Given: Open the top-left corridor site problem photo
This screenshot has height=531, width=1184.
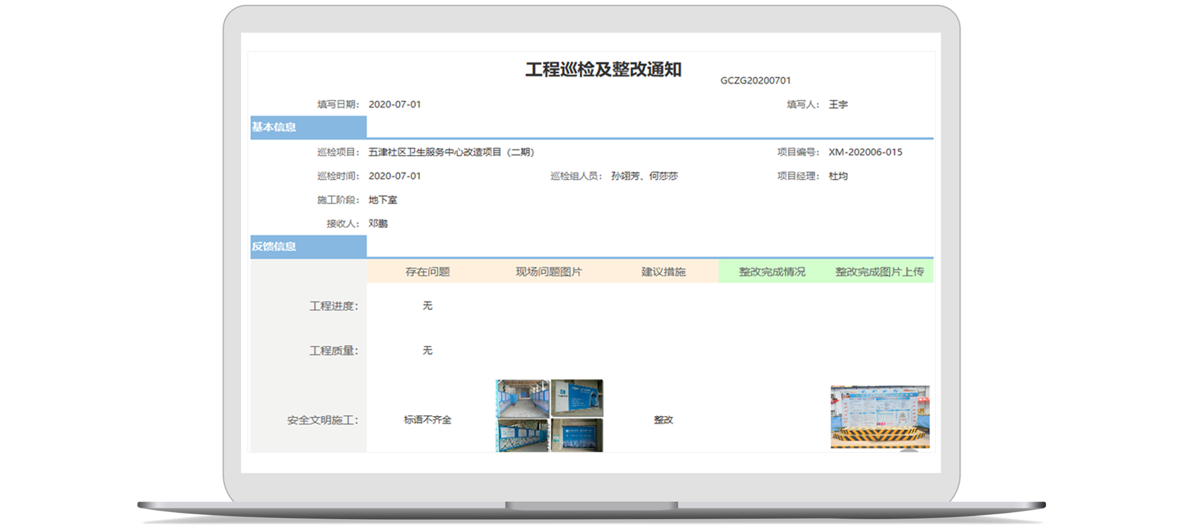Looking at the screenshot, I should pyautogui.click(x=522, y=398).
